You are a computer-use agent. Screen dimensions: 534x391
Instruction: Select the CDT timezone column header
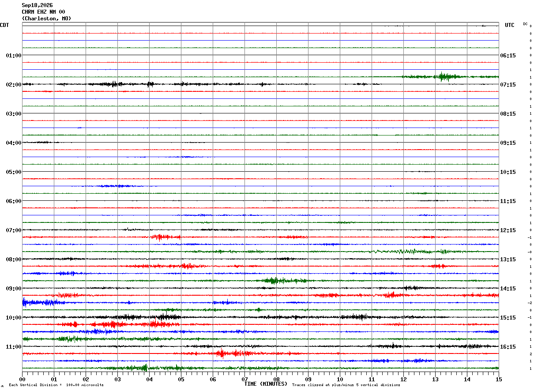pos(4,25)
